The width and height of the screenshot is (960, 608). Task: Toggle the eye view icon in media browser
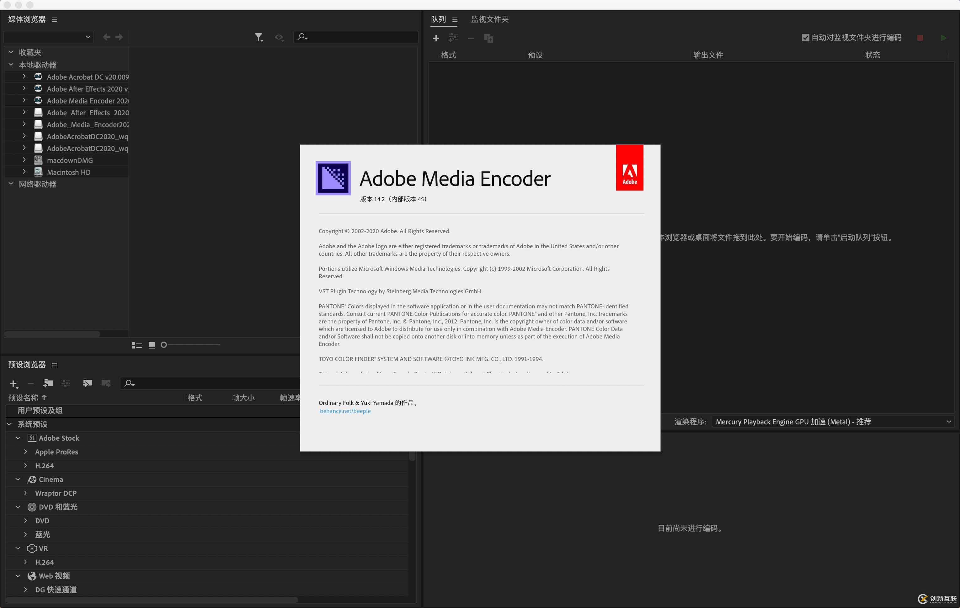pyautogui.click(x=279, y=37)
